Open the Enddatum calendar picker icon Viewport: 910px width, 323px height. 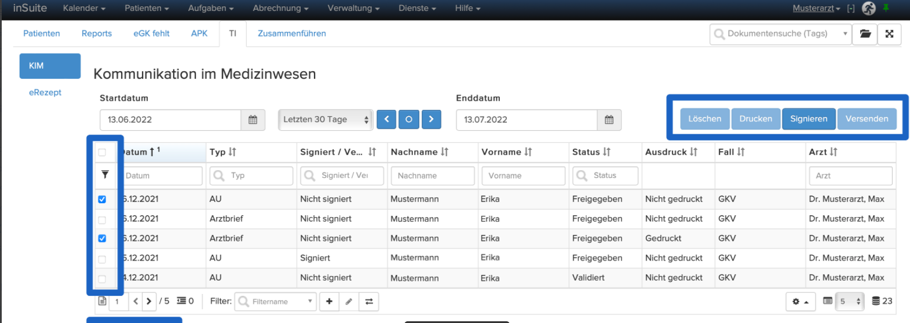coord(609,120)
